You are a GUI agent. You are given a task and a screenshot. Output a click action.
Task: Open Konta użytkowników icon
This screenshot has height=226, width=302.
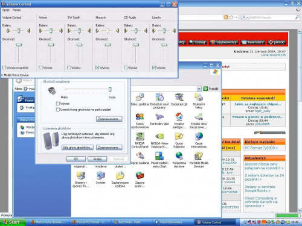(x=140, y=117)
